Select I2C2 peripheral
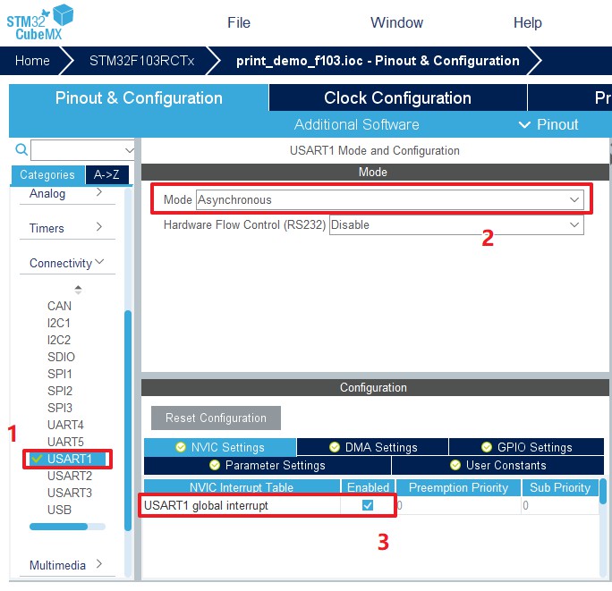 (x=58, y=340)
